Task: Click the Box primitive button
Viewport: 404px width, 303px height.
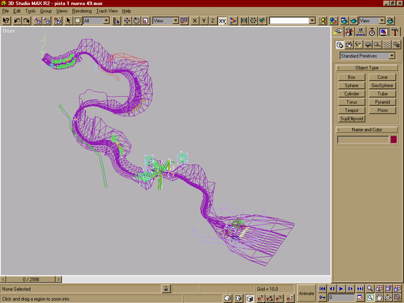Action: pos(352,77)
